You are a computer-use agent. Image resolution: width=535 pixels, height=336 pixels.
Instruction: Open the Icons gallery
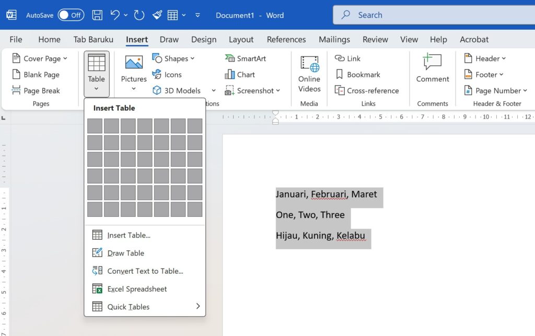click(x=168, y=74)
